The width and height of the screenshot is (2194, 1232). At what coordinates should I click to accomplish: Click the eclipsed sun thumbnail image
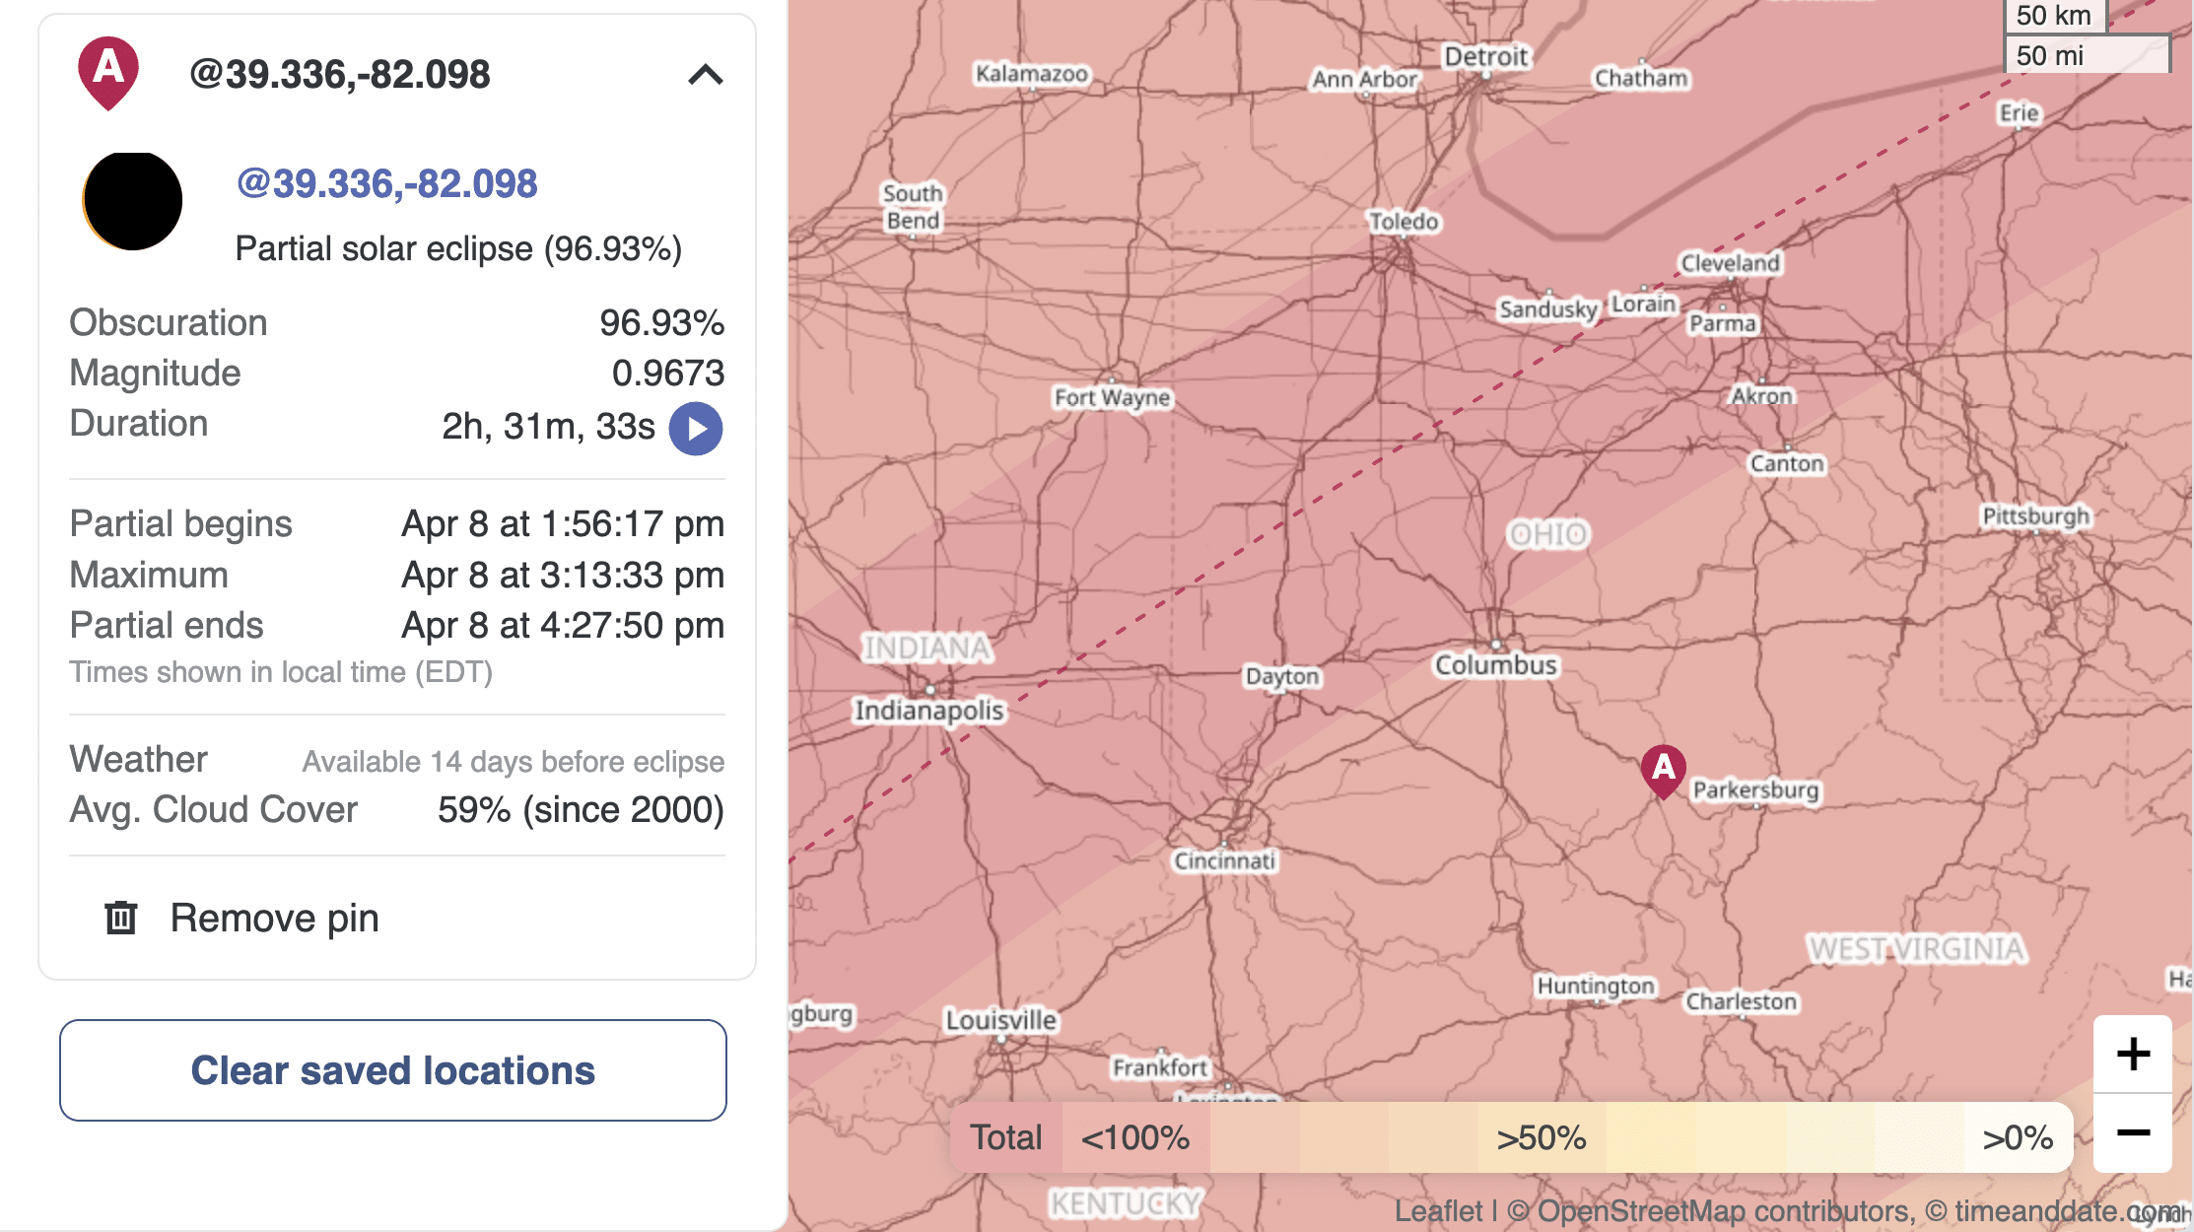tap(133, 200)
